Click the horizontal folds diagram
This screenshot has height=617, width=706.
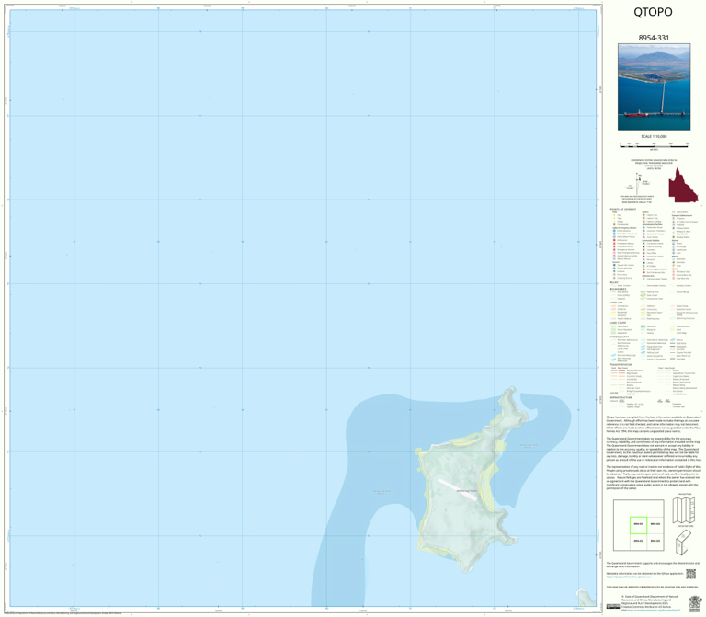684,542
